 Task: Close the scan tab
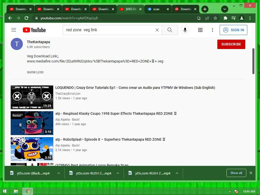tap(168, 9)
